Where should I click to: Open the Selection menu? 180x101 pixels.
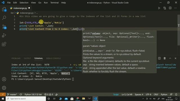pyautogui.click(x=24, y=3)
